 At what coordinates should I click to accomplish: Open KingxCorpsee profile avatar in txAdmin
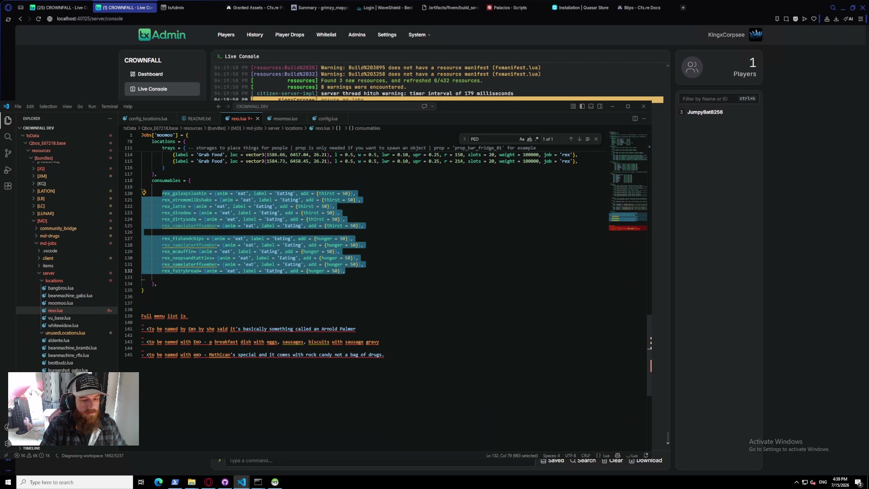pyautogui.click(x=755, y=35)
